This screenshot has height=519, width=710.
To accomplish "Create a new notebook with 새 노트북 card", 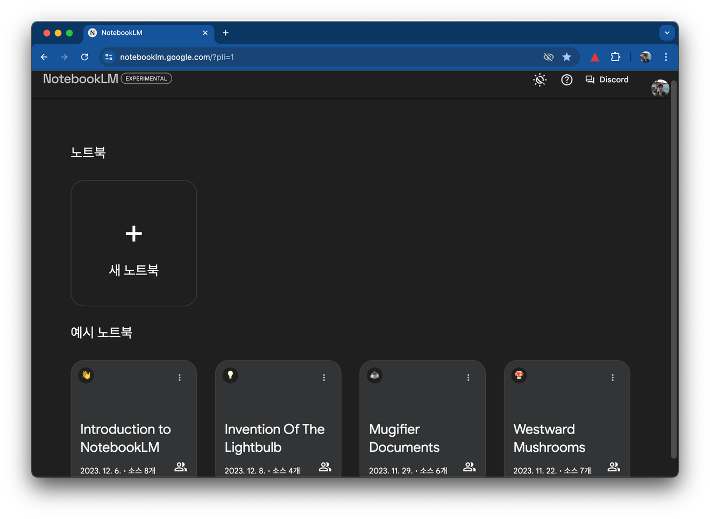I will pos(134,243).
